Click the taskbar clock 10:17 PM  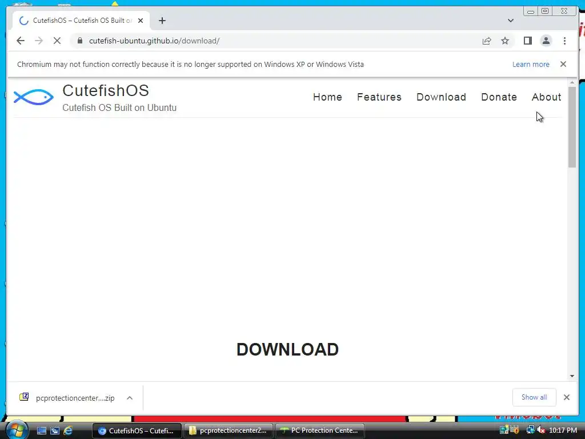(x=563, y=430)
